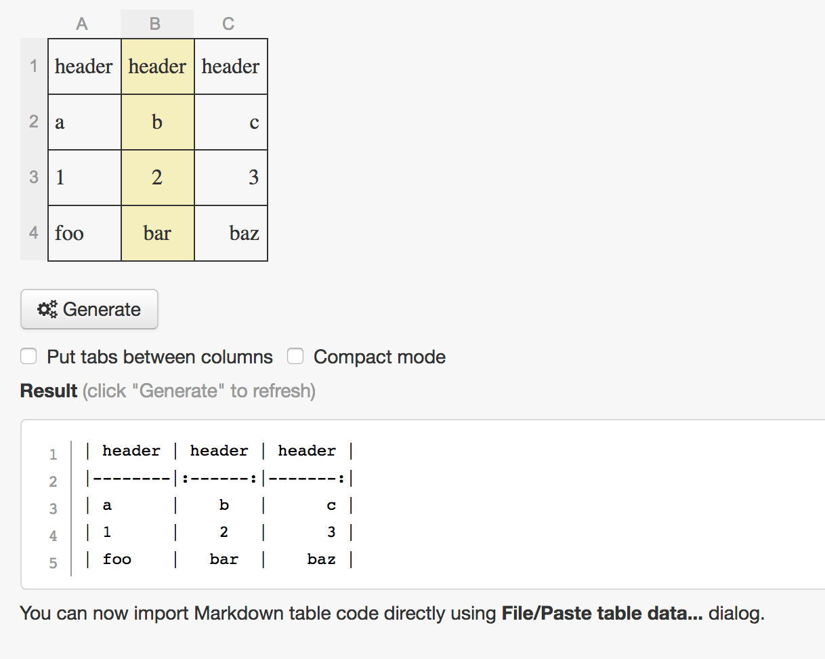Select the cell with number 2
Viewport: 825px width, 659px height.
pyautogui.click(x=157, y=178)
